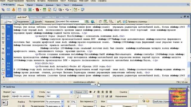The width and height of the screenshot is (191, 107).
Task: Insert a table from Insert bar
Action: tap(19, 10)
